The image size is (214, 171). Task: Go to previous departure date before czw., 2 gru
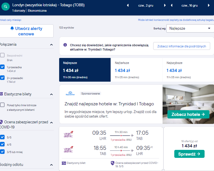point(128,5)
